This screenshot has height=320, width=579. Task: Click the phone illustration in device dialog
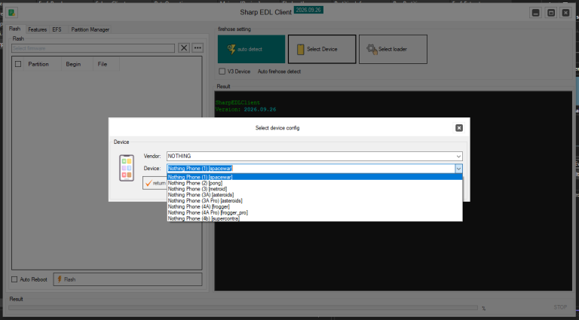(x=127, y=168)
